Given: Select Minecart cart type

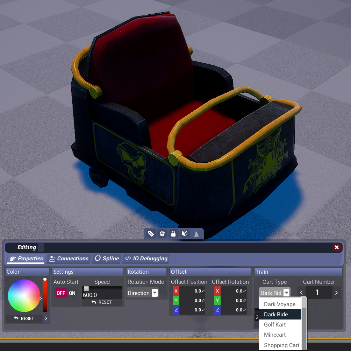Looking at the screenshot, I should [x=280, y=335].
